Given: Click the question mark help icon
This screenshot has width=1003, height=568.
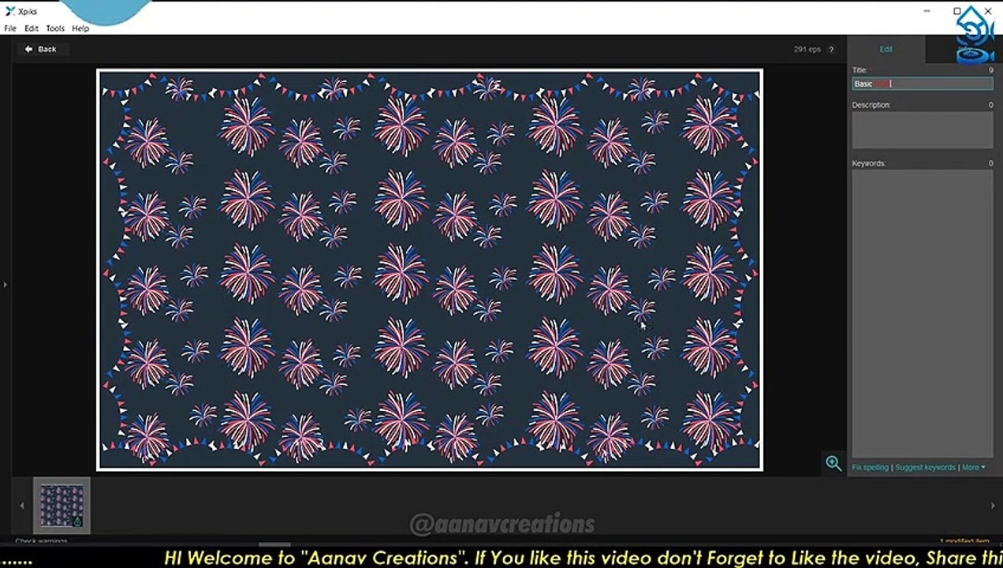Looking at the screenshot, I should [x=830, y=50].
